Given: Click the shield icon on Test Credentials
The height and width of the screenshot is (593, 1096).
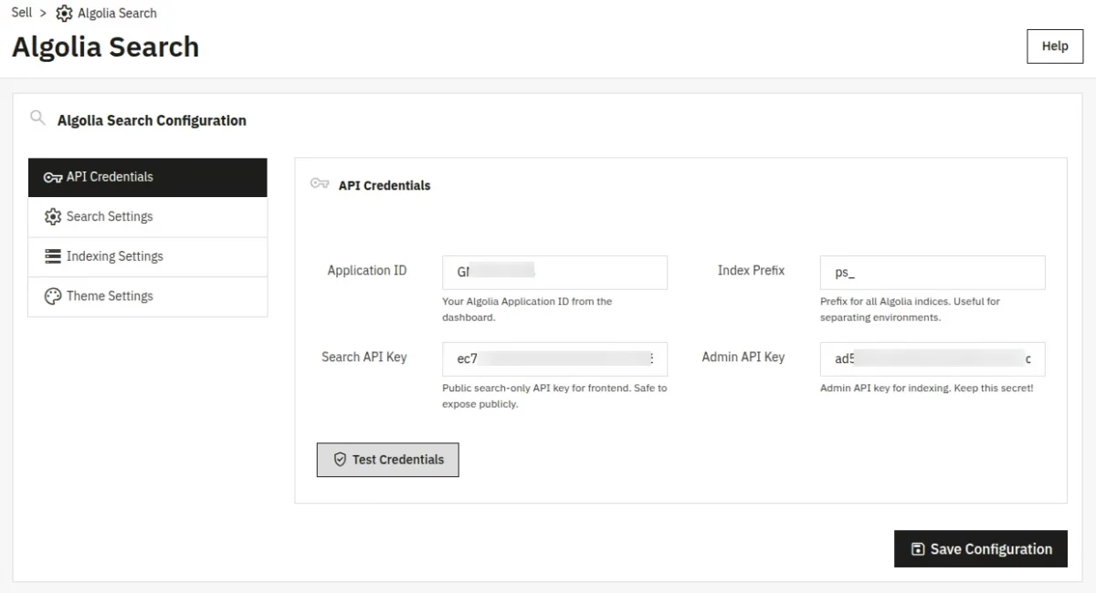Looking at the screenshot, I should [x=340, y=460].
